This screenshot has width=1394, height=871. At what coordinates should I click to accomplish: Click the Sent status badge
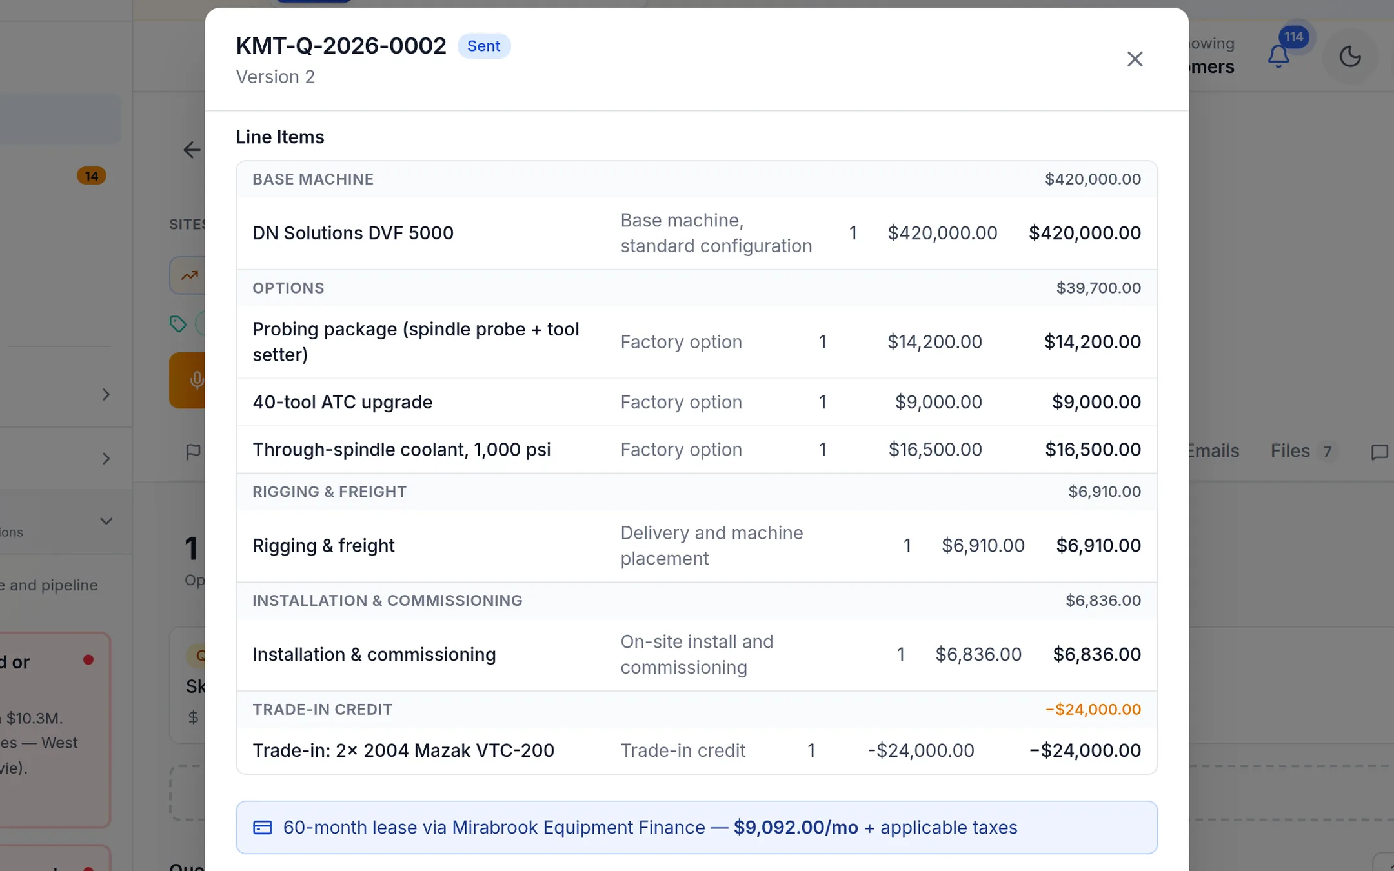[x=483, y=46]
